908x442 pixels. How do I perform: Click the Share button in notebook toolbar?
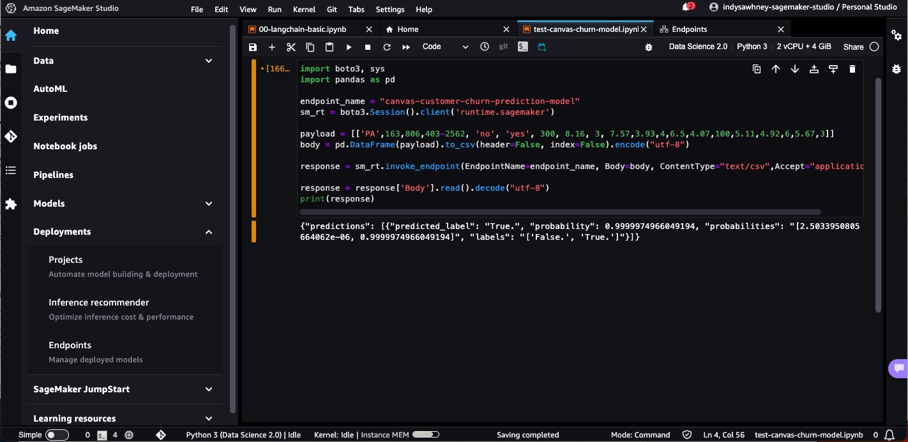[x=853, y=47]
